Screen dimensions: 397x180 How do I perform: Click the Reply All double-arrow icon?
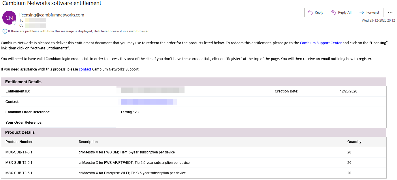[334, 12]
